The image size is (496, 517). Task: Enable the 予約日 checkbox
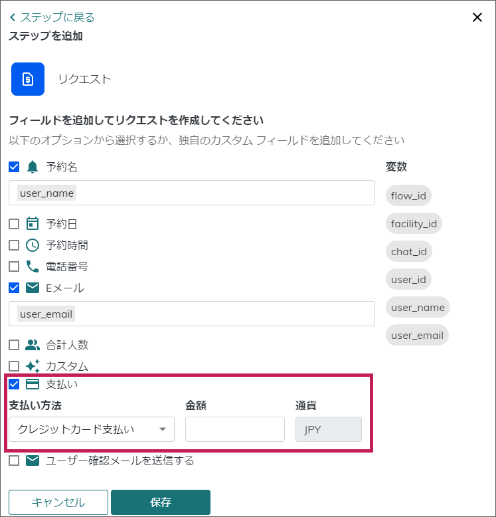pos(14,224)
